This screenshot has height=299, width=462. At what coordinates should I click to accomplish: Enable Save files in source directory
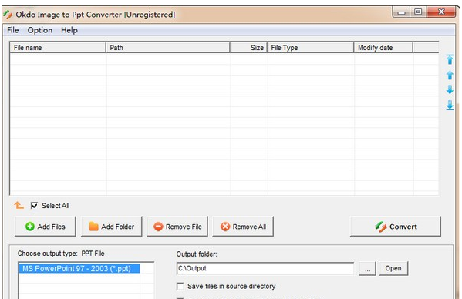180,286
